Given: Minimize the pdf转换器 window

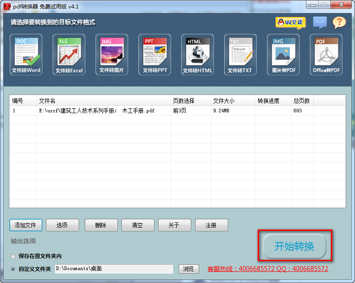Looking at the screenshot, I should 313,4.
